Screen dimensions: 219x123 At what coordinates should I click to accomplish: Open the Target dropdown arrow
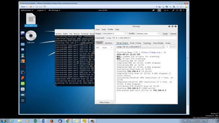(x=125, y=33)
